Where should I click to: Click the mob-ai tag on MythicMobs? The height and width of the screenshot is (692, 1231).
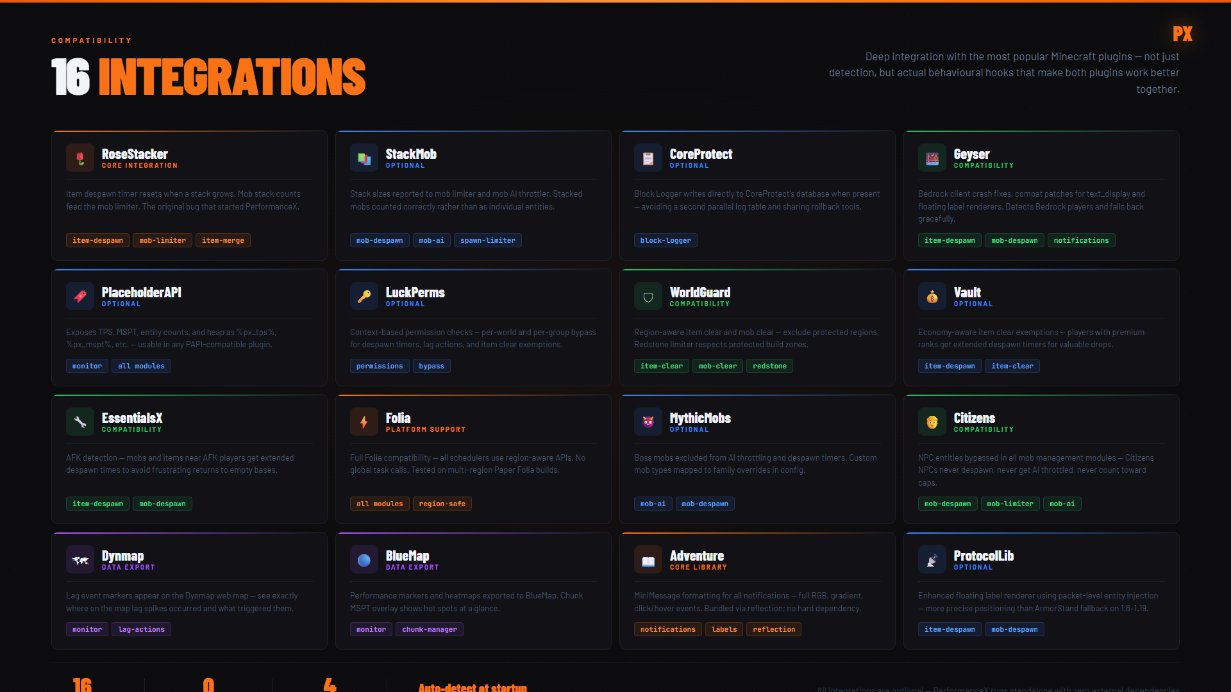tap(653, 504)
